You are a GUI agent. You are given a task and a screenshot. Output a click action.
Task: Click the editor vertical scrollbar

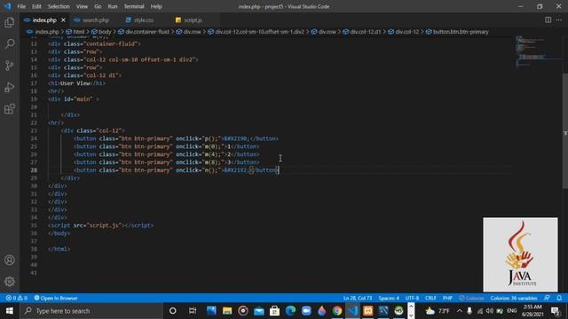pos(564,130)
